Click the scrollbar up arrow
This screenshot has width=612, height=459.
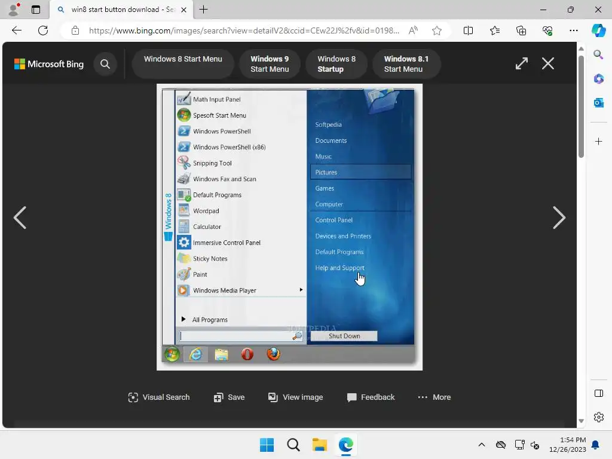click(x=581, y=48)
